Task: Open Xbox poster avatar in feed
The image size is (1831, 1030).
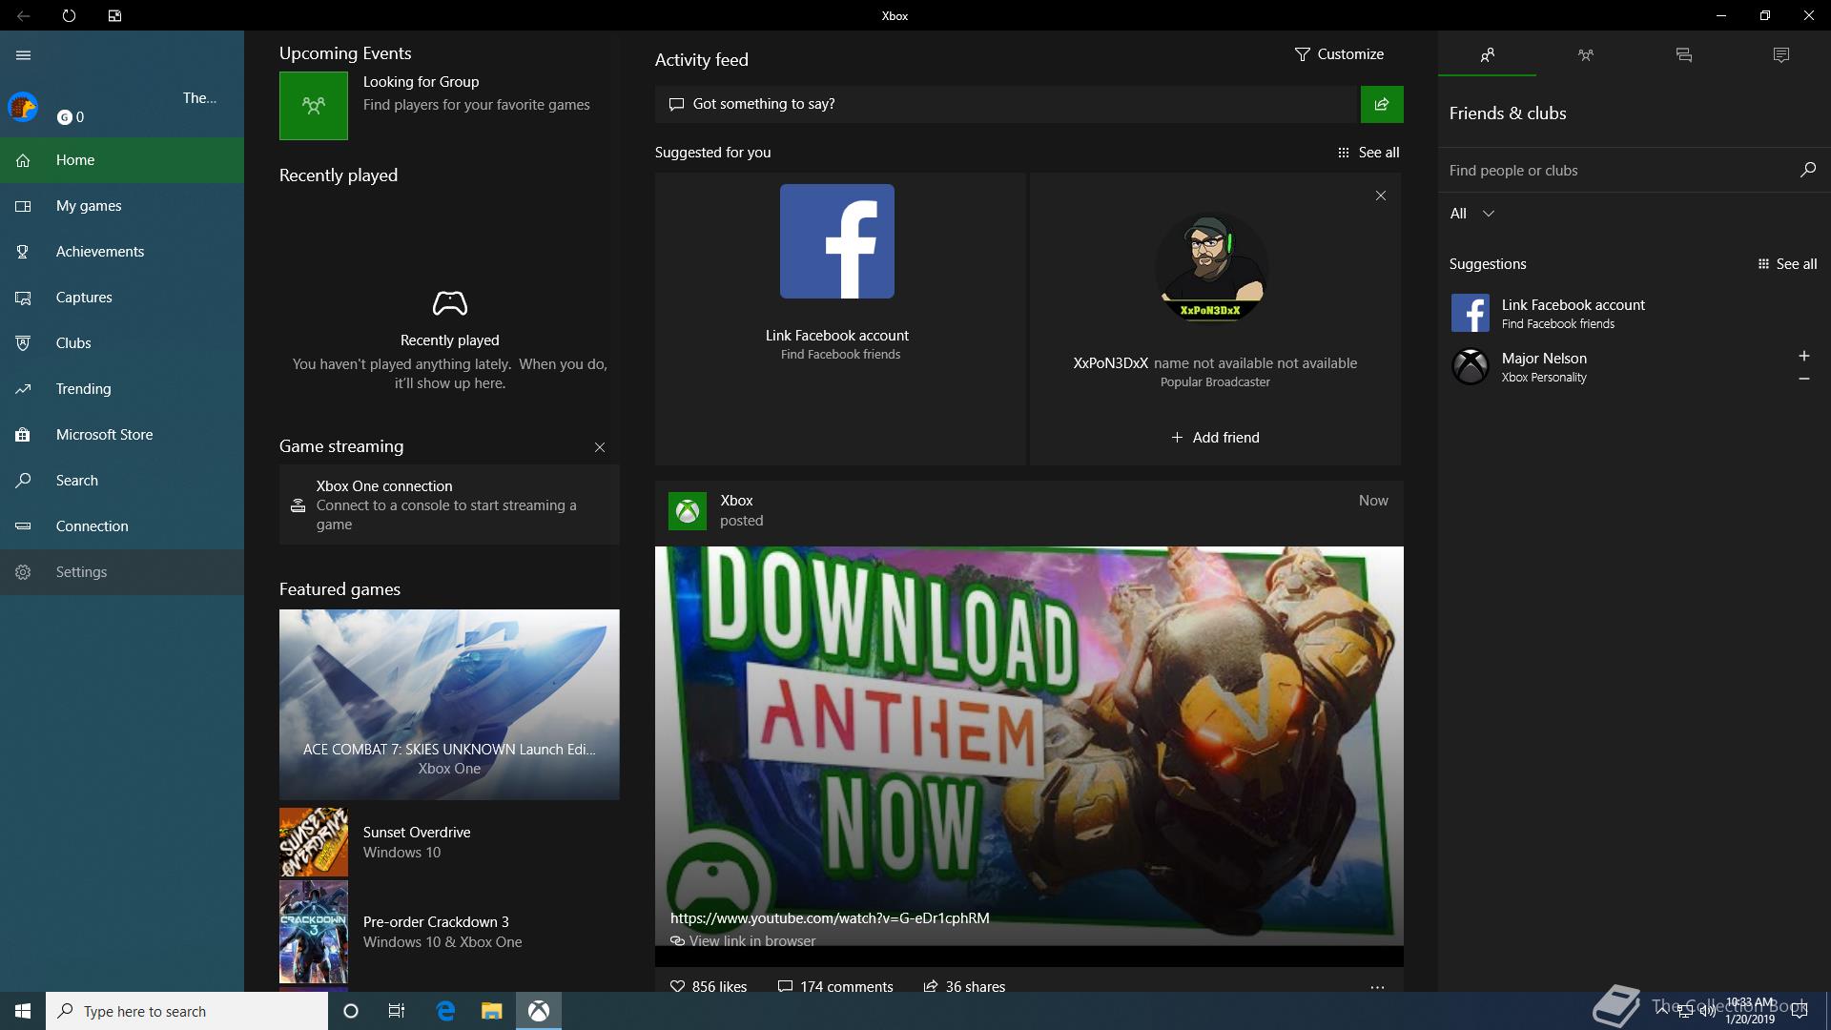Action: click(x=688, y=511)
